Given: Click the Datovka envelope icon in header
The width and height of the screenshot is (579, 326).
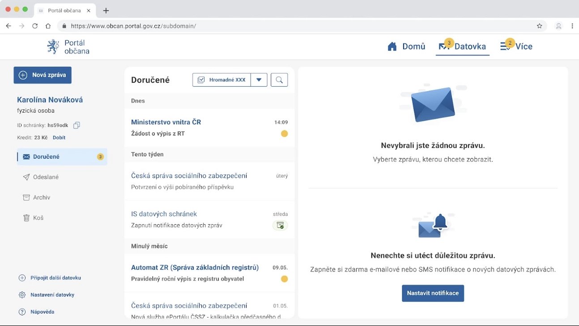Looking at the screenshot, I should tap(443, 46).
